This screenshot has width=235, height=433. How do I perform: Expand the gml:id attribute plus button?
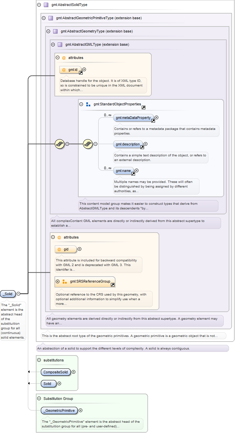click(x=84, y=70)
